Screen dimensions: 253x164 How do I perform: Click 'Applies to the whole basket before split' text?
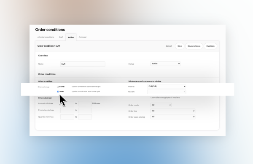(86, 87)
